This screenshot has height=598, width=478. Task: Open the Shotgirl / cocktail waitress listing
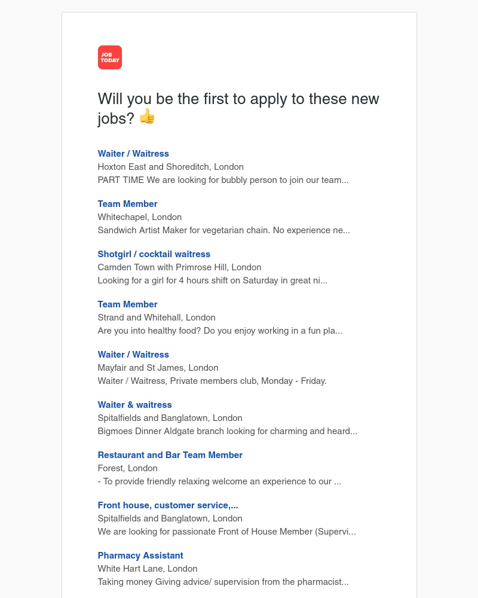[x=154, y=254]
